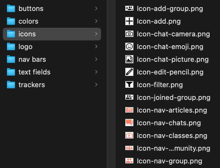The width and height of the screenshot is (220, 168).
Task: Select the truncated Icon-nav-…munity.png file
Action: click(x=173, y=148)
